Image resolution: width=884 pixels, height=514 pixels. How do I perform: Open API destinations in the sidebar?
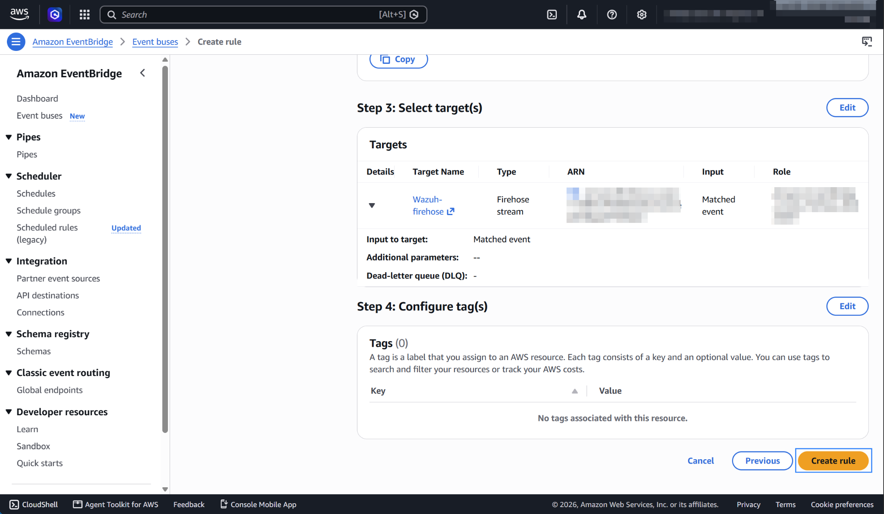click(47, 295)
